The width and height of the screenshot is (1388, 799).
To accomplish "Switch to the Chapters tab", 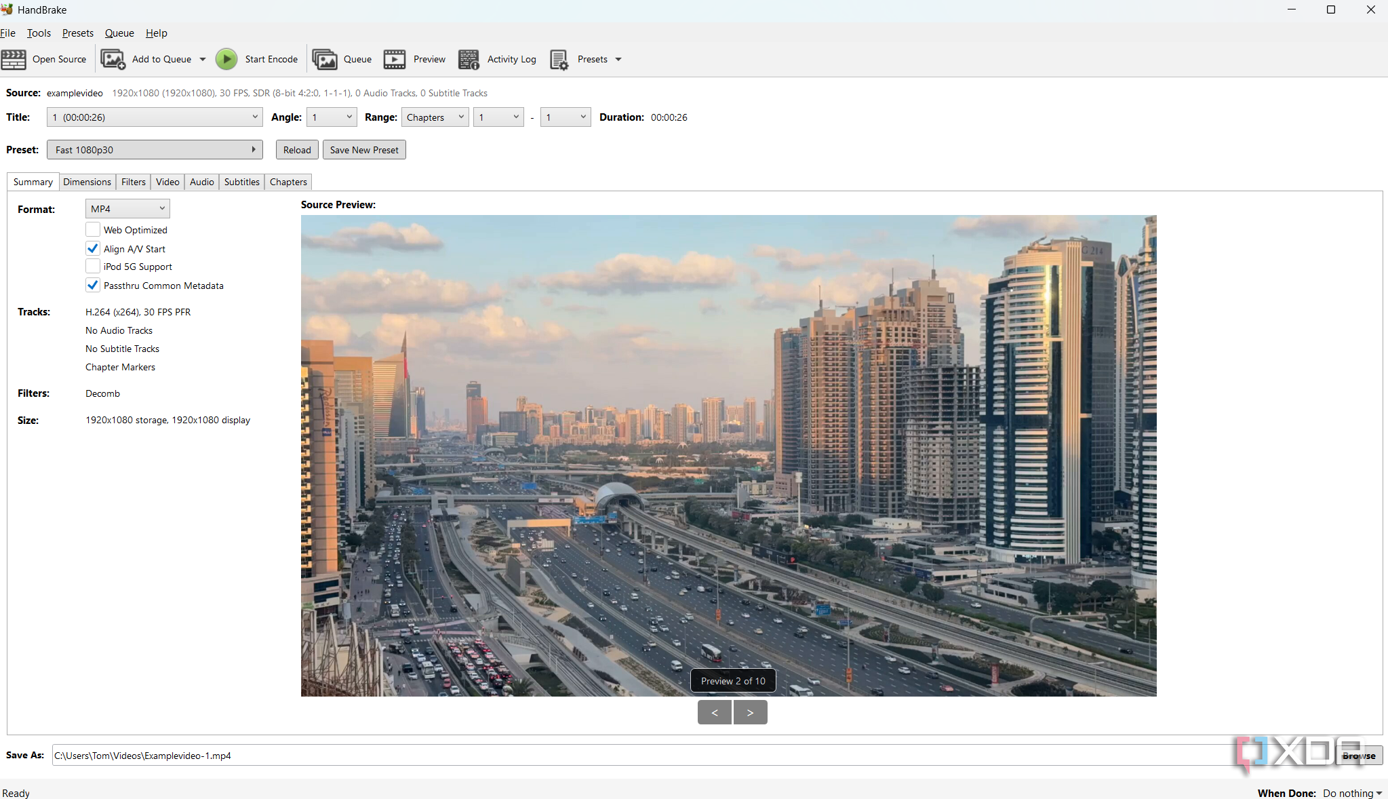I will (x=288, y=182).
